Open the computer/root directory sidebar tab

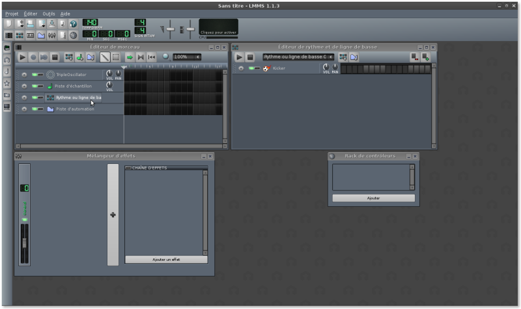(7, 107)
